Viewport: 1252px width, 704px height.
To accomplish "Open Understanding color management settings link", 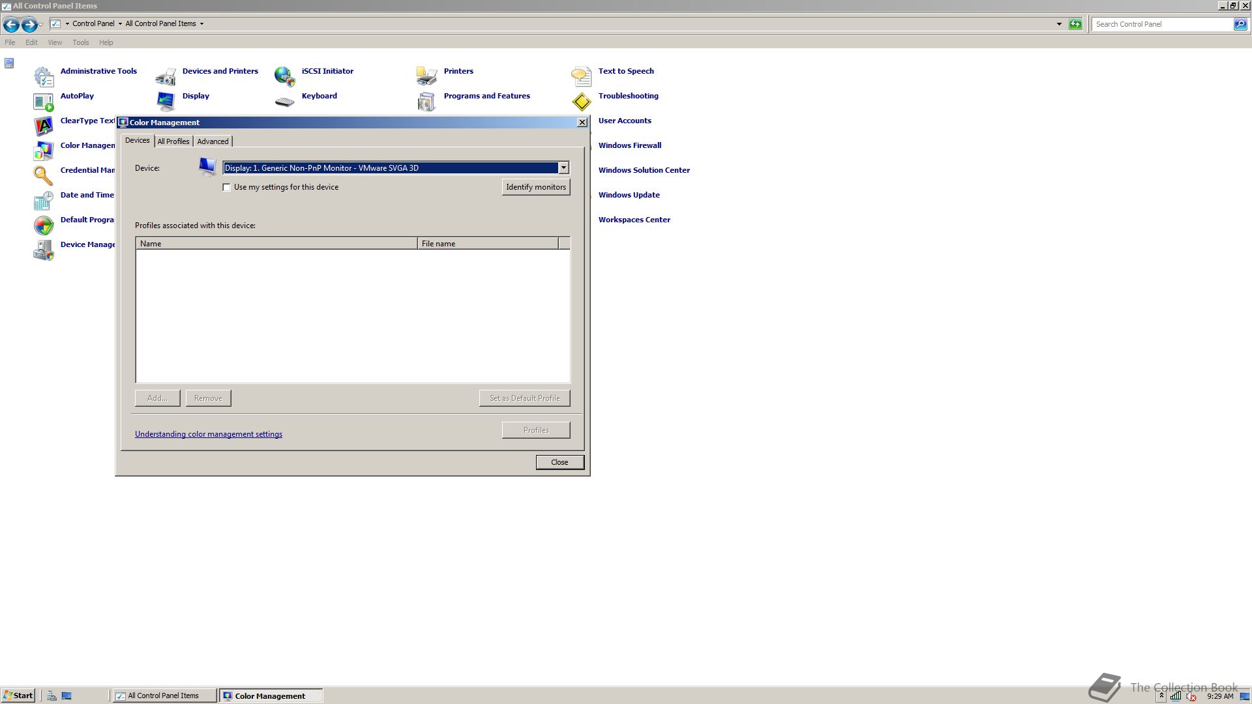I will (x=209, y=434).
